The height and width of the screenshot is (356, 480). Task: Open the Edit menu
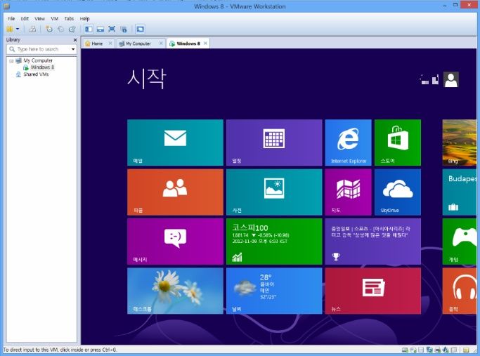[x=25, y=18]
